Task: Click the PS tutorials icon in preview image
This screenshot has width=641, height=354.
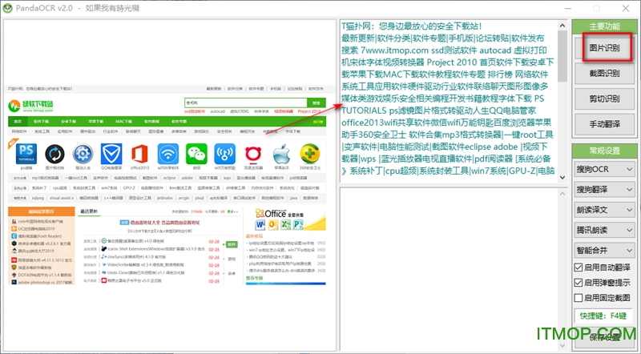Action: [x=26, y=154]
